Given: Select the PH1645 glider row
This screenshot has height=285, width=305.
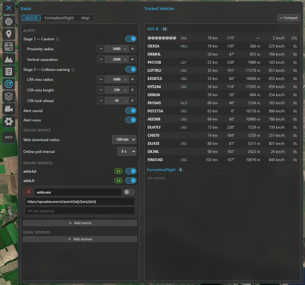Looking at the screenshot, I should (222, 103).
